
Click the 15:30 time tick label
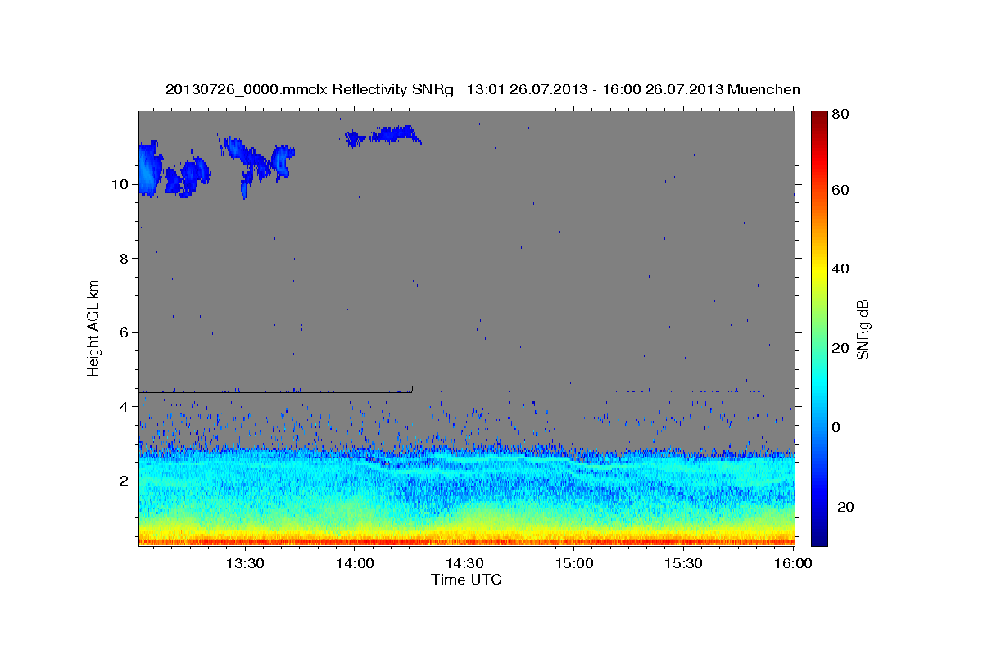tap(684, 564)
